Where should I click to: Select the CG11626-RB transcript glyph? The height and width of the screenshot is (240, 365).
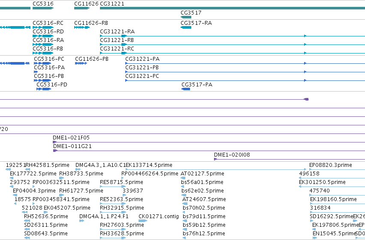pos(82,27)
